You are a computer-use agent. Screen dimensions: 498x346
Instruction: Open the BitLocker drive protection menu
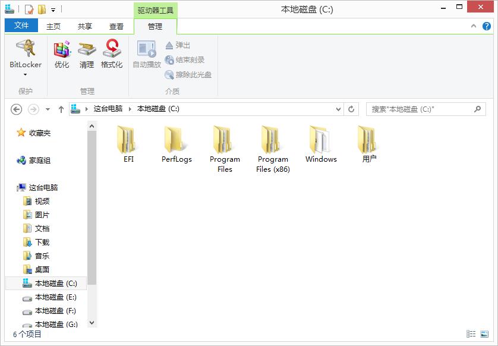(x=26, y=58)
